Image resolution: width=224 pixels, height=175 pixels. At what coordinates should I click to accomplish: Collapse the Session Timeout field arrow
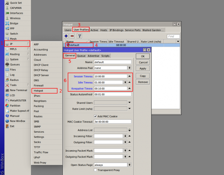129,76
